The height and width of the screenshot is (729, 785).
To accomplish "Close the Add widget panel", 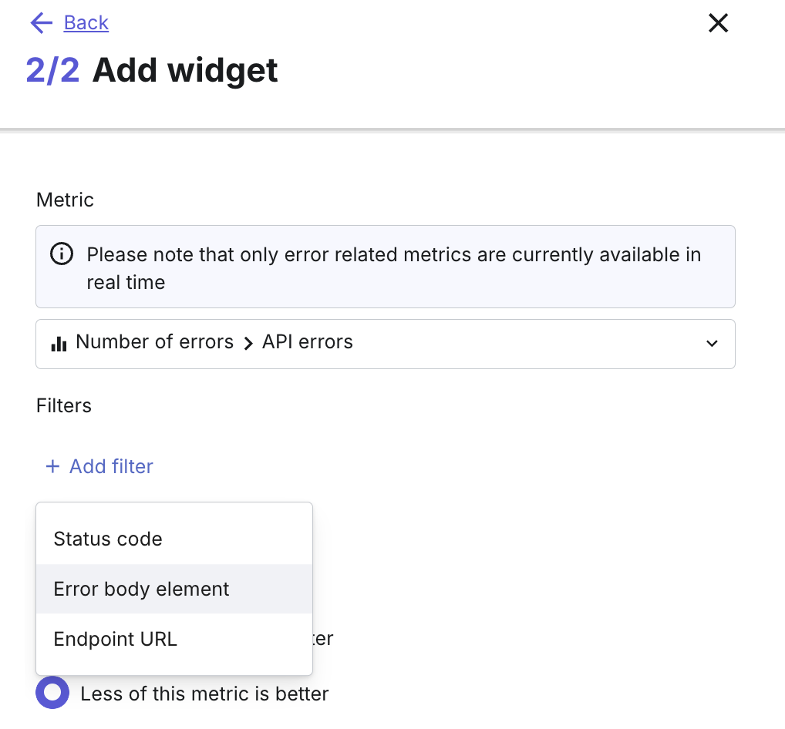I will tap(718, 23).
